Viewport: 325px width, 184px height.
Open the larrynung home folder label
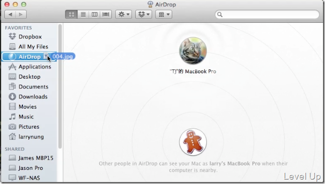pyautogui.click(x=31, y=137)
